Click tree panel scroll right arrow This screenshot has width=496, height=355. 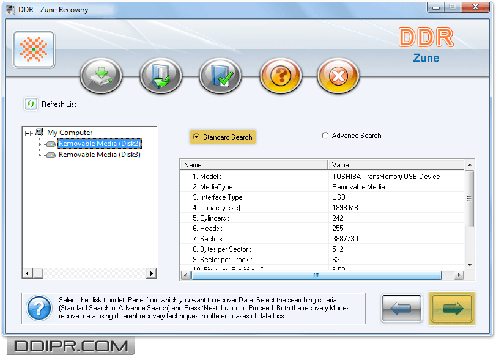click(151, 273)
